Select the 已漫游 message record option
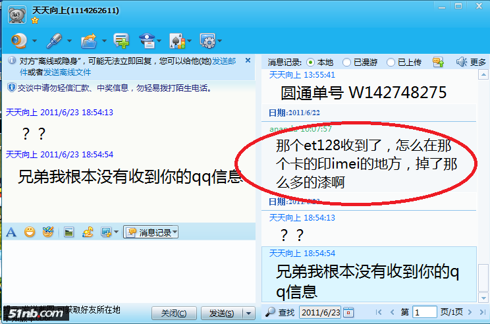Viewport: 490px width, 324px height. coord(360,63)
